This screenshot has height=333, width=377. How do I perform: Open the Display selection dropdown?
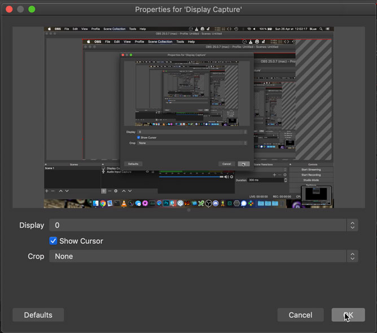[x=204, y=225]
